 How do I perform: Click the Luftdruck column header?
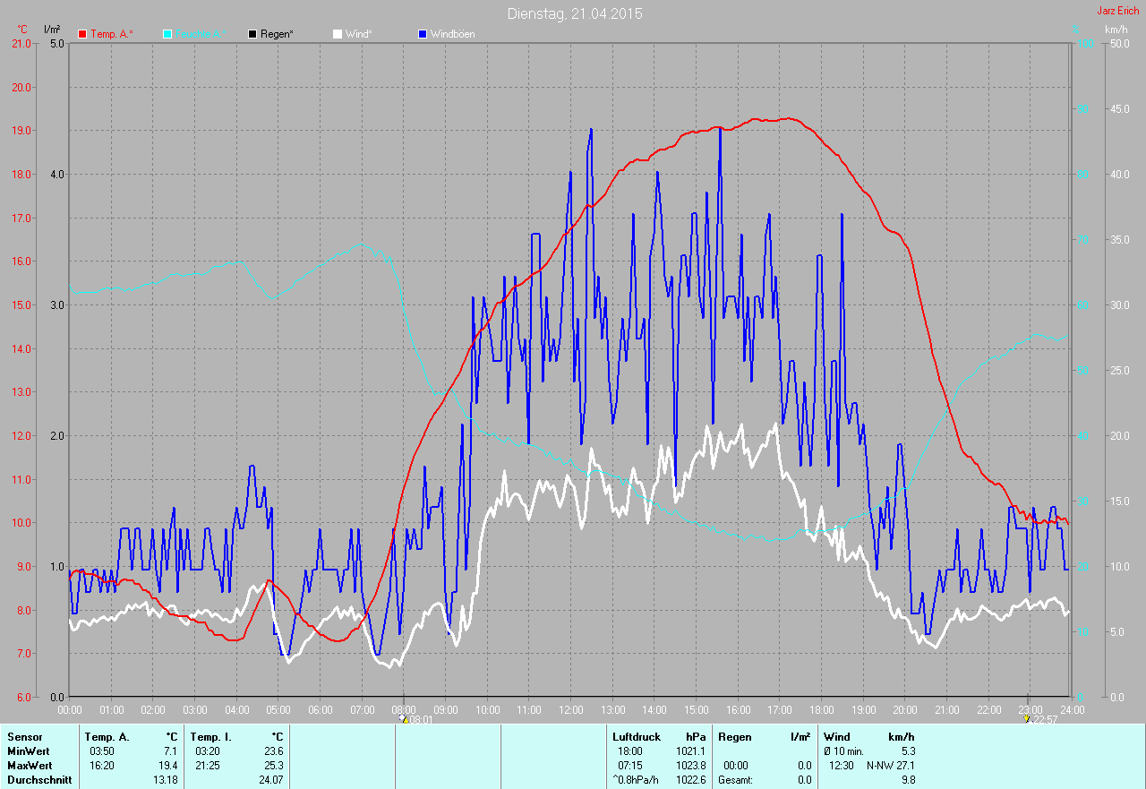(x=637, y=737)
